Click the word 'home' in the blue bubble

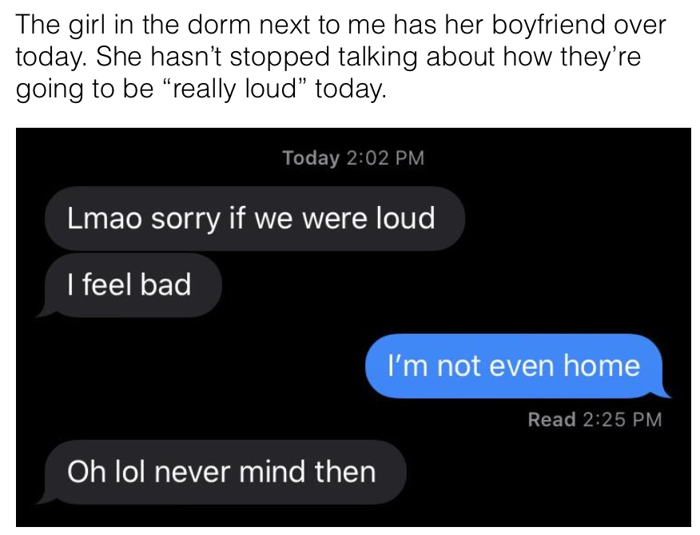(x=602, y=366)
